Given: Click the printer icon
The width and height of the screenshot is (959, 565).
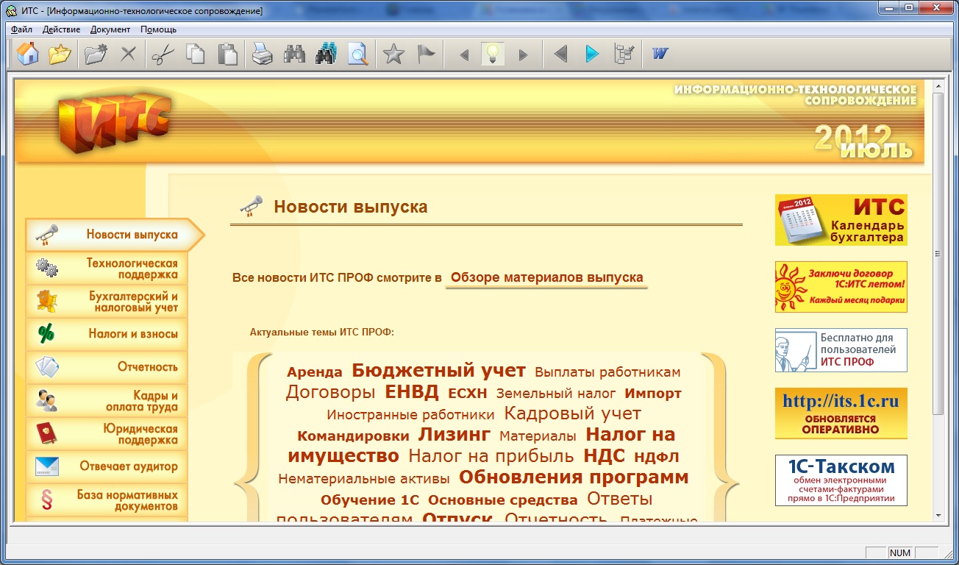Looking at the screenshot, I should (x=263, y=54).
